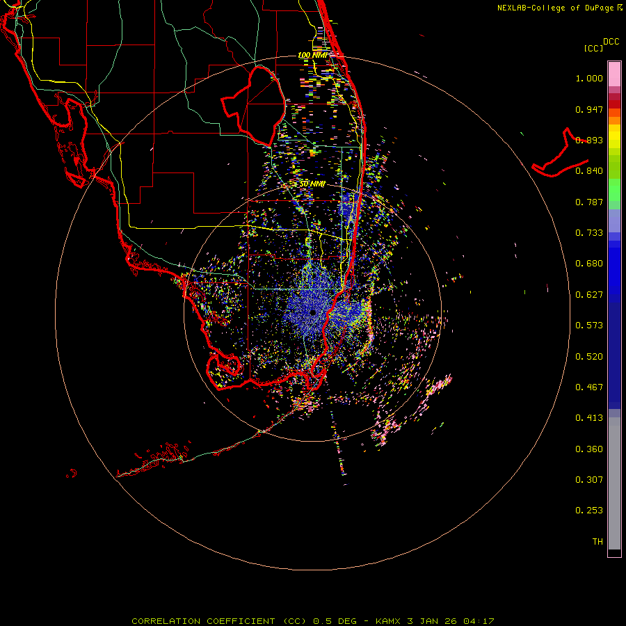
Task: Click the 0.413 legend value
Action: (x=589, y=418)
